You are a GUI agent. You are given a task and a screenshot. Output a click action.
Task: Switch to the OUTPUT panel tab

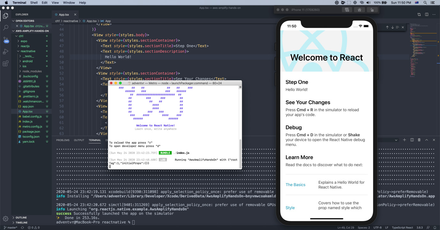pos(79,140)
